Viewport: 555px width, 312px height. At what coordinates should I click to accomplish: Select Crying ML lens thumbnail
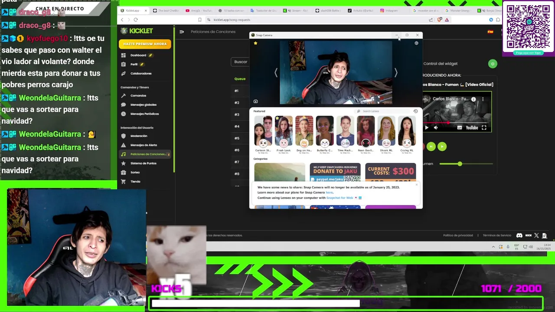[x=407, y=131]
